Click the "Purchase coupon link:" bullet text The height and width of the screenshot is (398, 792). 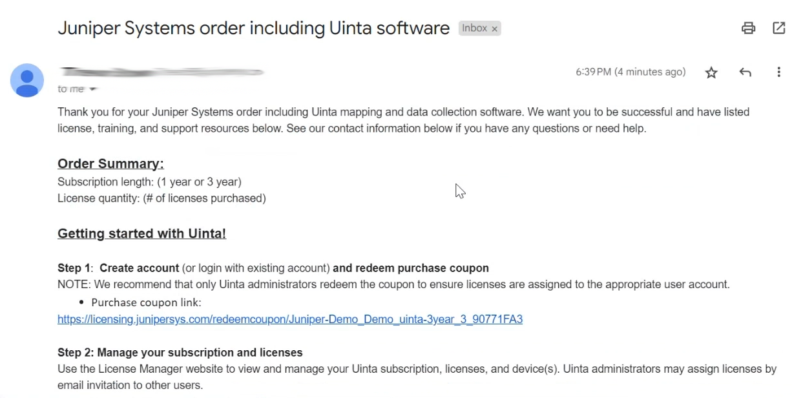tap(146, 302)
